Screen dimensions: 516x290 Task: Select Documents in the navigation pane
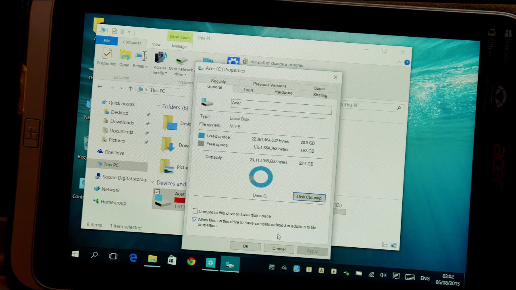point(121,131)
